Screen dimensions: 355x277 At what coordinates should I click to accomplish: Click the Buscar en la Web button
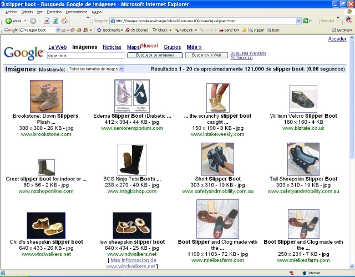tap(206, 56)
